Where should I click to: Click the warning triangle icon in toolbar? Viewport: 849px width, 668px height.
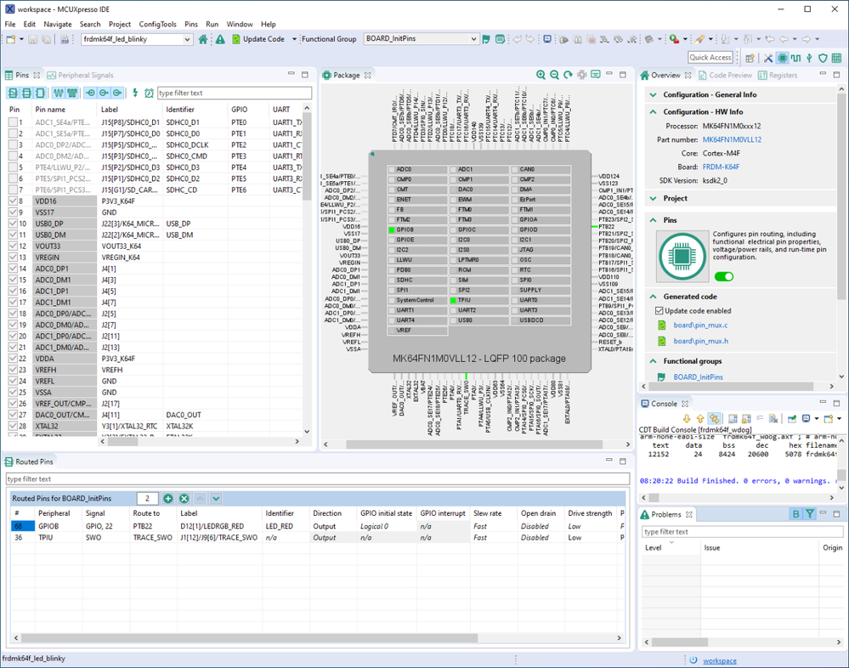tap(220, 39)
